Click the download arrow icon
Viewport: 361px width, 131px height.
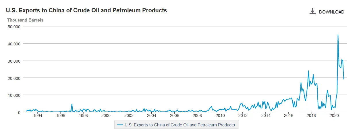[312, 11]
